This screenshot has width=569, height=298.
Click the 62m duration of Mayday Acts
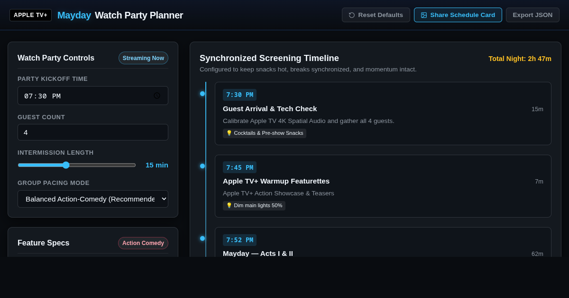pyautogui.click(x=537, y=254)
